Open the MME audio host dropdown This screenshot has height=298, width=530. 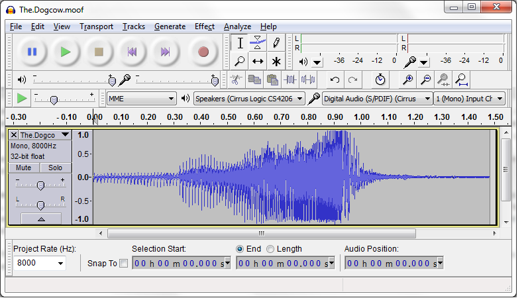(x=142, y=99)
